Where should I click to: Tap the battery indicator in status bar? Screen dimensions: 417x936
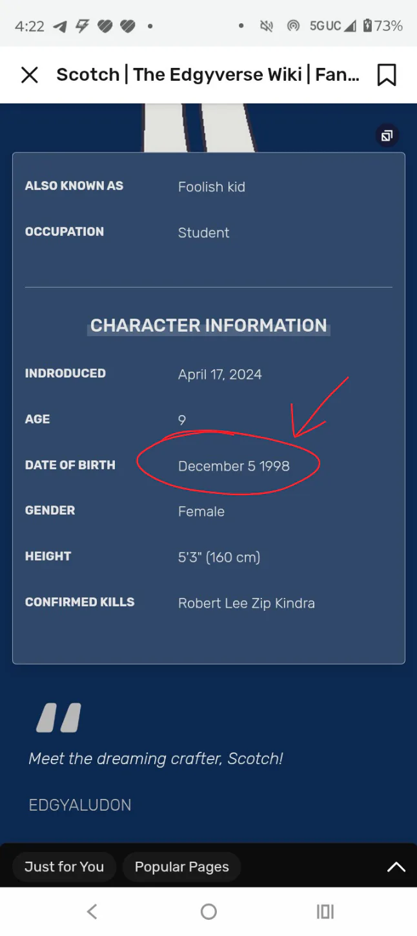(367, 26)
